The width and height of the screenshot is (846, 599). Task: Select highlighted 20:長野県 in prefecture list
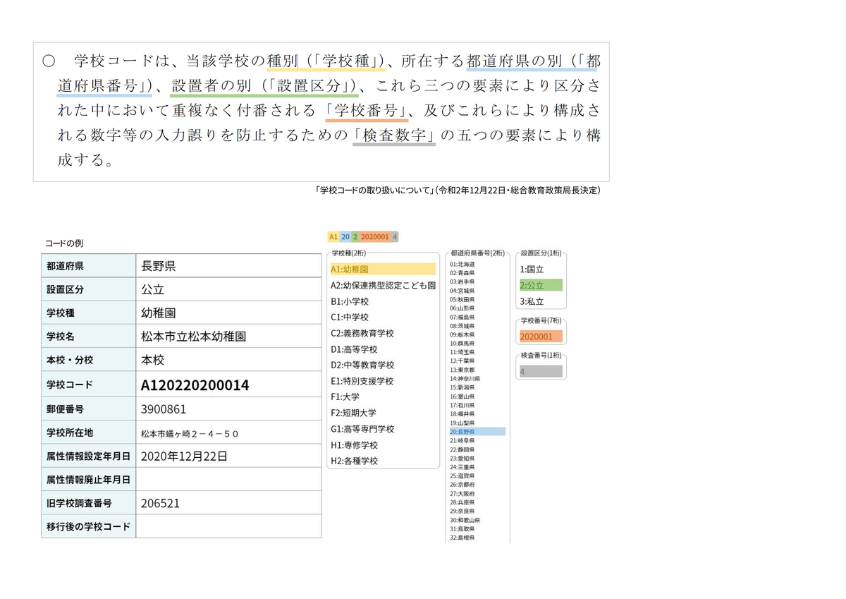(x=477, y=431)
